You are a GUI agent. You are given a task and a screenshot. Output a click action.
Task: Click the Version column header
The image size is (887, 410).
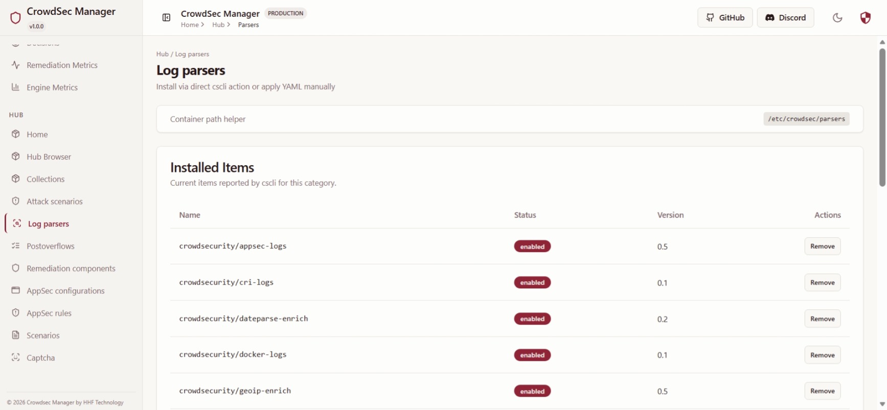670,215
